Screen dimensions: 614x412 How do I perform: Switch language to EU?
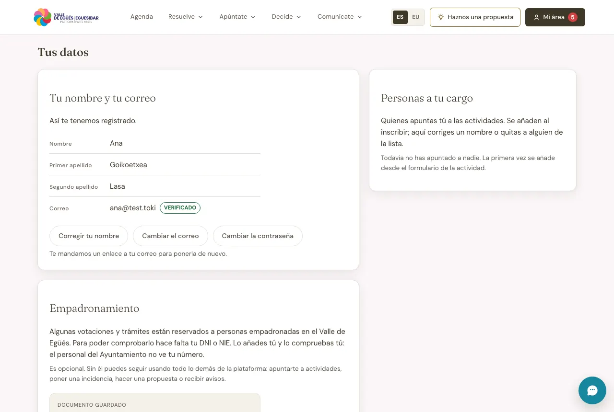[x=415, y=17]
